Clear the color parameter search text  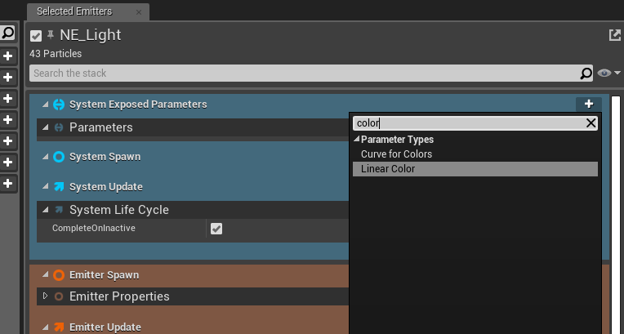click(591, 123)
